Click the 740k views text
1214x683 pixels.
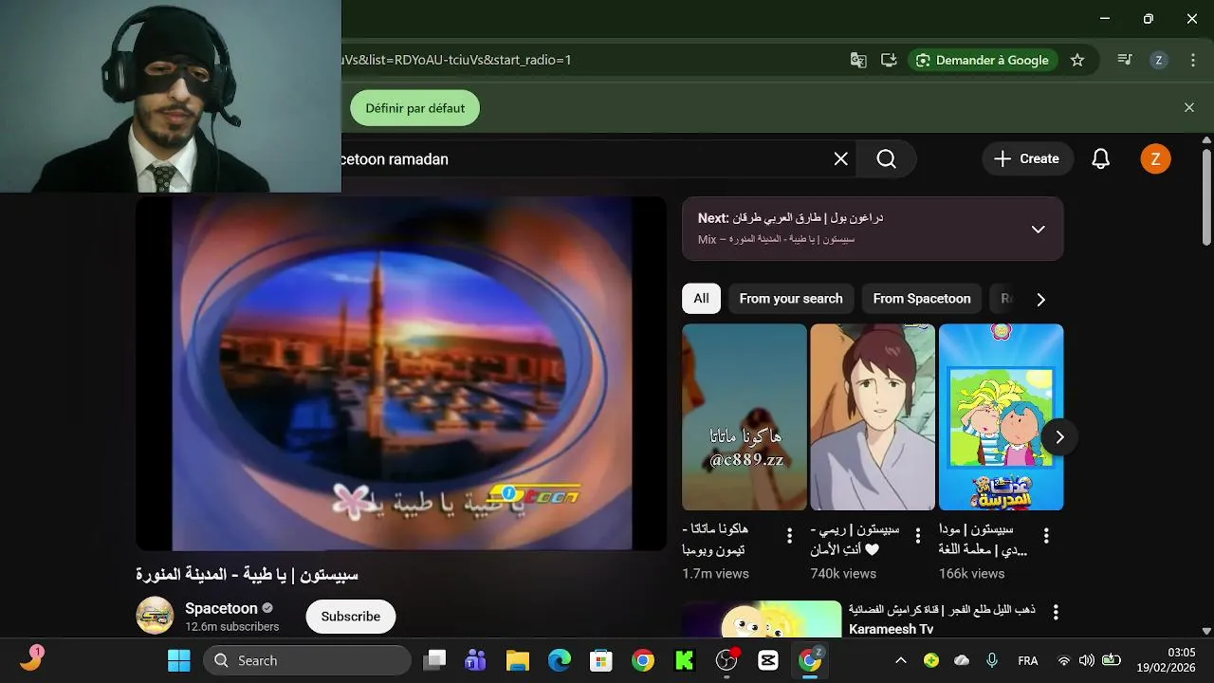tap(843, 574)
